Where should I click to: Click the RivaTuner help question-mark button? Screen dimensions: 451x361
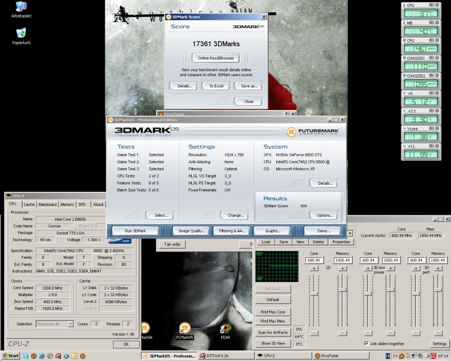(x=287, y=114)
